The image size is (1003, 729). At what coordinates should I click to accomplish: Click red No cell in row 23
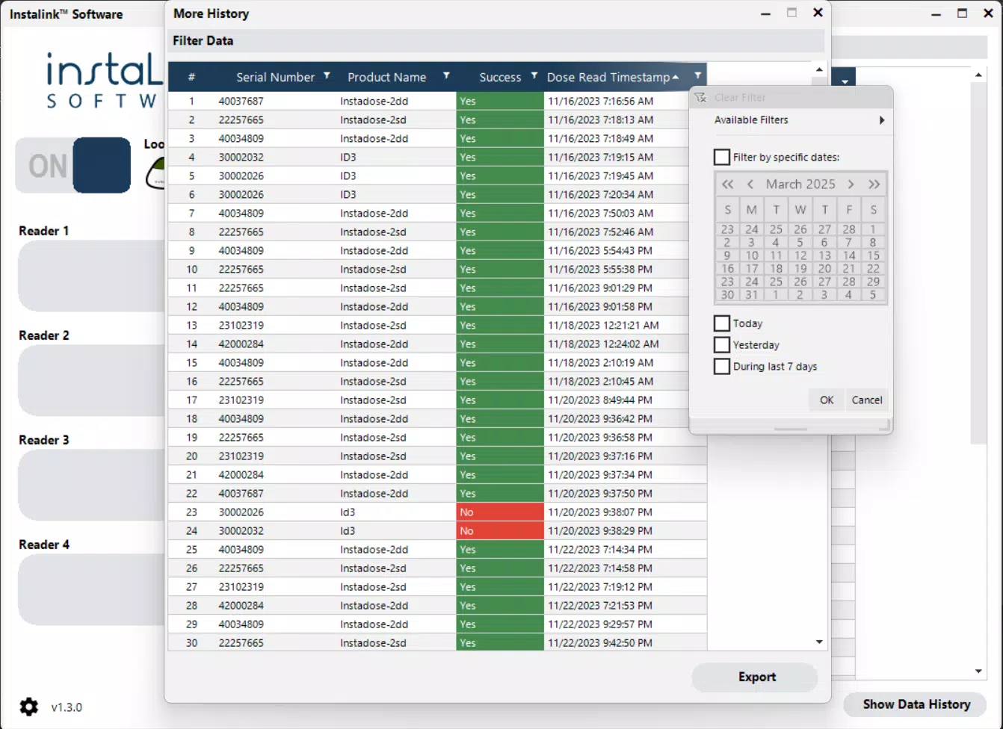pos(500,512)
